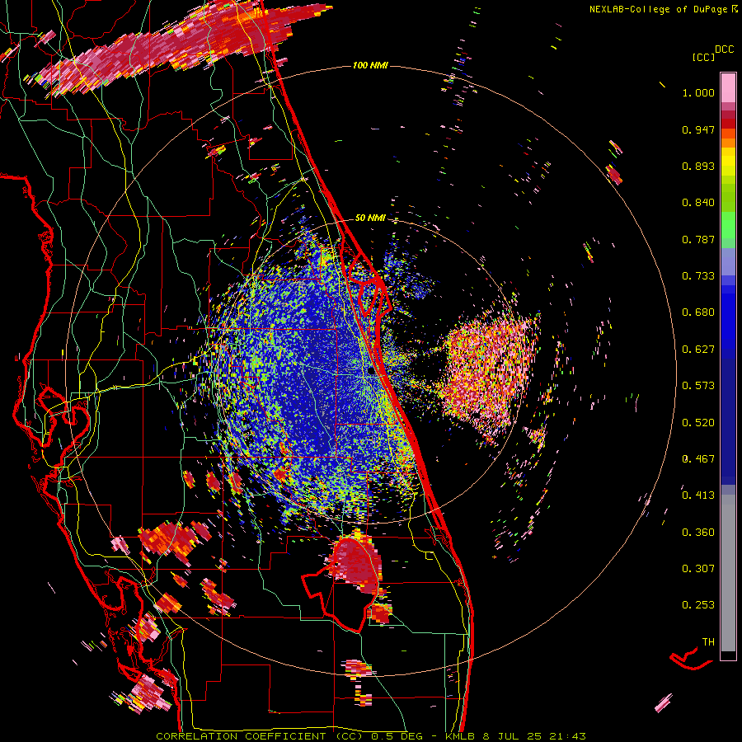The width and height of the screenshot is (742, 742).
Task: Click the [CC] units label
Action: (704, 57)
